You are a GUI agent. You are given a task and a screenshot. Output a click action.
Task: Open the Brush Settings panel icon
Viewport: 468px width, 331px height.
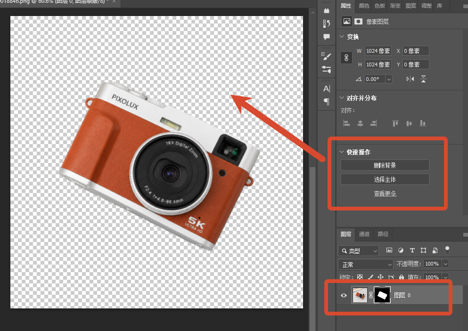[327, 70]
